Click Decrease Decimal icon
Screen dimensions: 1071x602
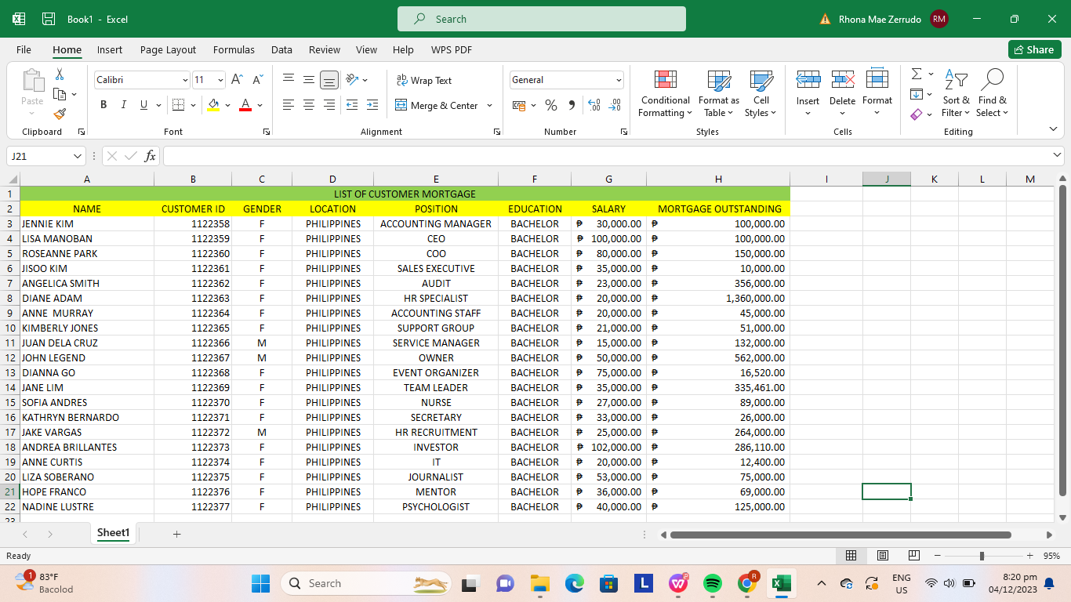tap(615, 105)
